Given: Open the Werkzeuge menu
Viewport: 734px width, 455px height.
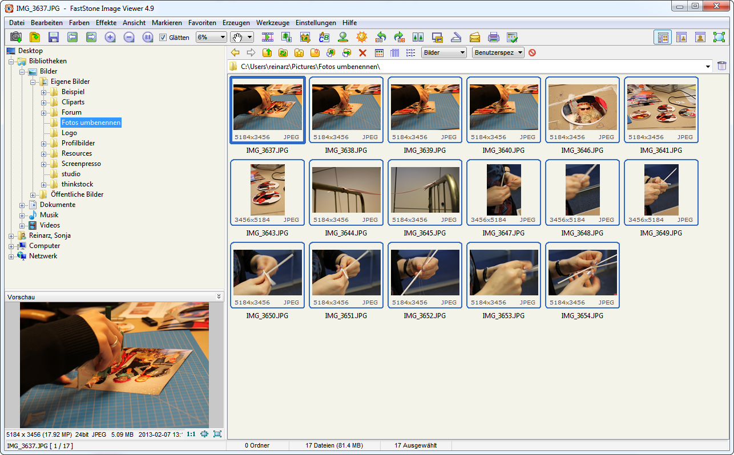Looking at the screenshot, I should click(272, 23).
